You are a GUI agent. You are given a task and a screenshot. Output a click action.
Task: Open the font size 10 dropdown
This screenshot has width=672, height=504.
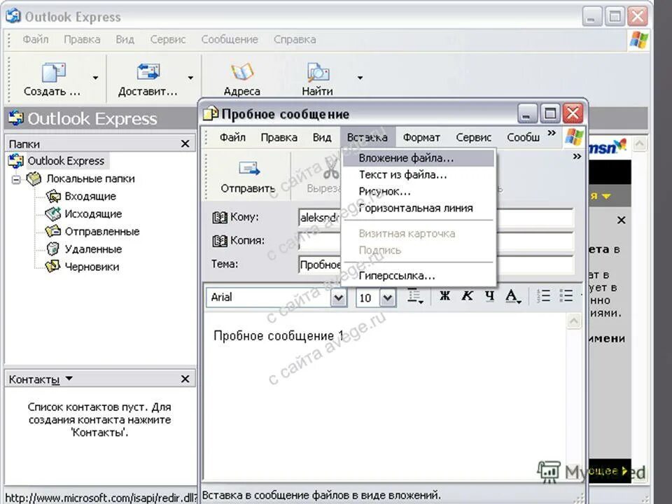point(387,297)
